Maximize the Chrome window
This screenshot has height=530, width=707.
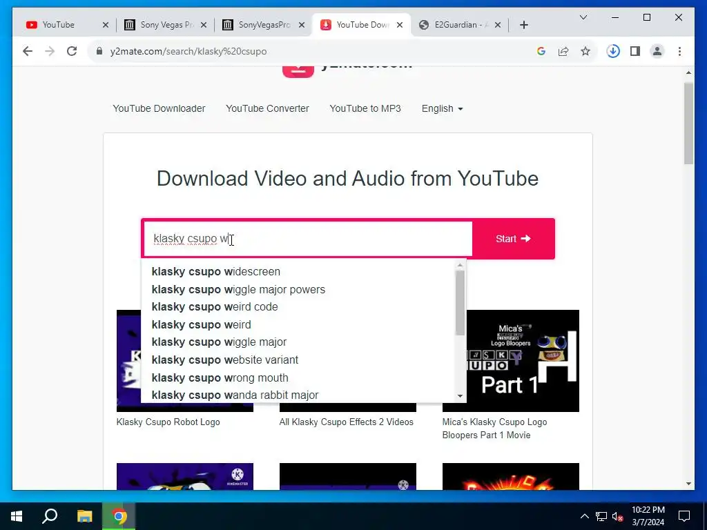[646, 17]
